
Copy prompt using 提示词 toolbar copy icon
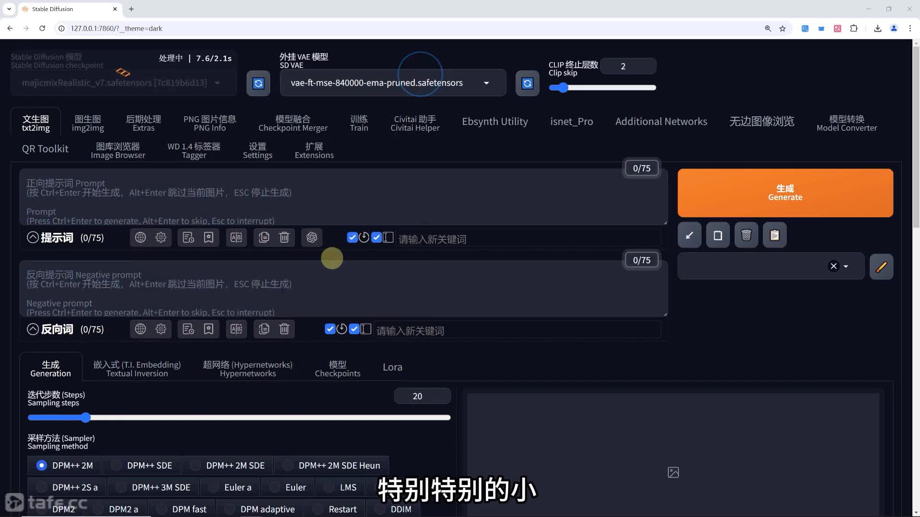click(264, 237)
